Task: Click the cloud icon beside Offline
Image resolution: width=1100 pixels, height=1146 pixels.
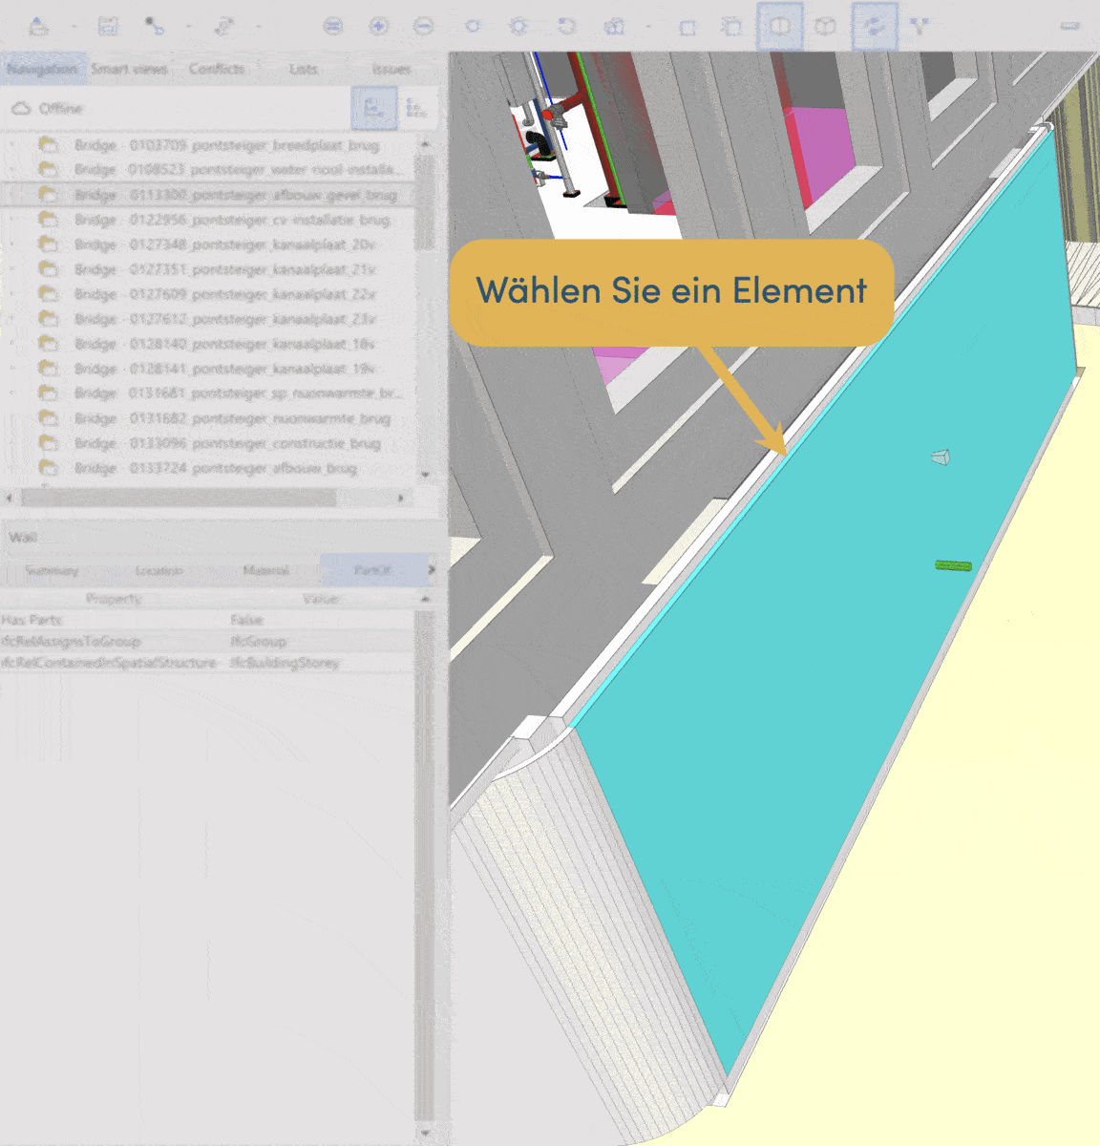Action: 21,109
